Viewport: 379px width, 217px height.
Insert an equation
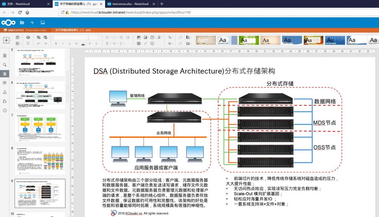pos(160,37)
